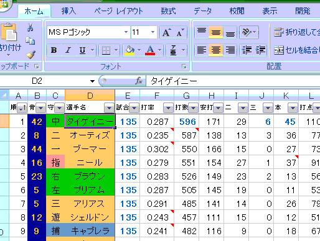Click the formula bar text タイゲイニー
The width and height of the screenshot is (320, 241).
coord(174,81)
